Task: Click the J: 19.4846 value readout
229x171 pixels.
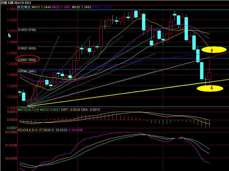Action: [75, 130]
